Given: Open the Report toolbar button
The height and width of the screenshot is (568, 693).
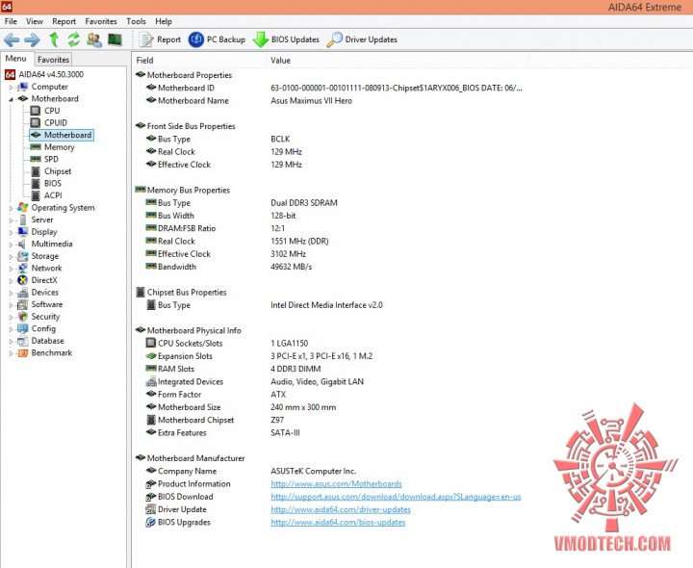Looking at the screenshot, I should 160,39.
